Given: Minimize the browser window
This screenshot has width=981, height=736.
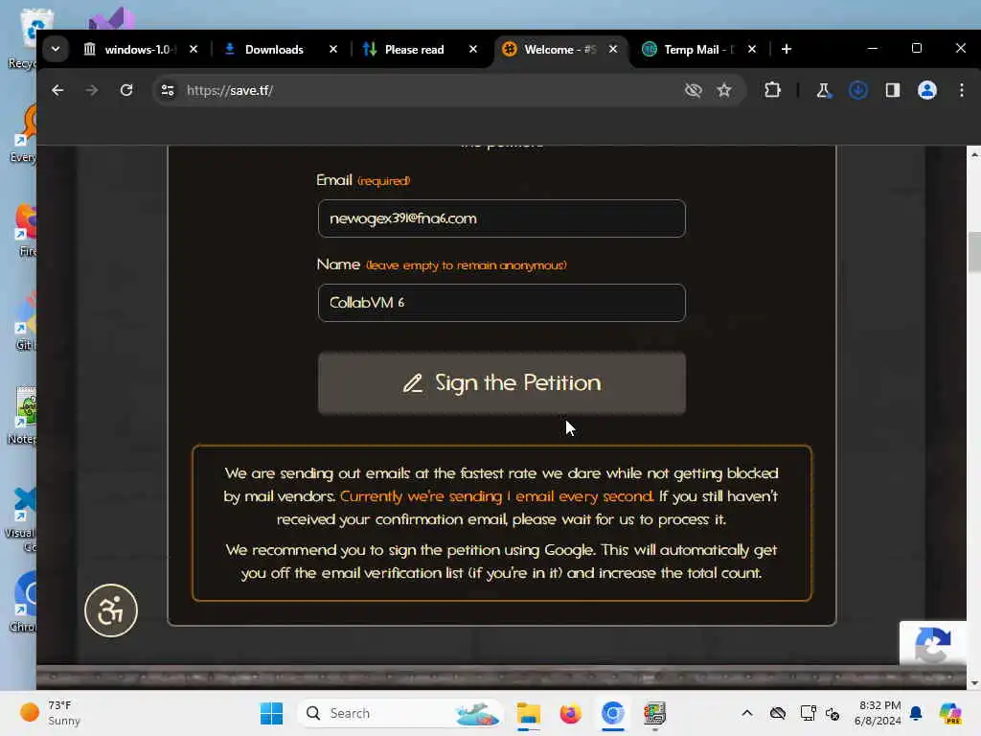Looking at the screenshot, I should point(873,48).
